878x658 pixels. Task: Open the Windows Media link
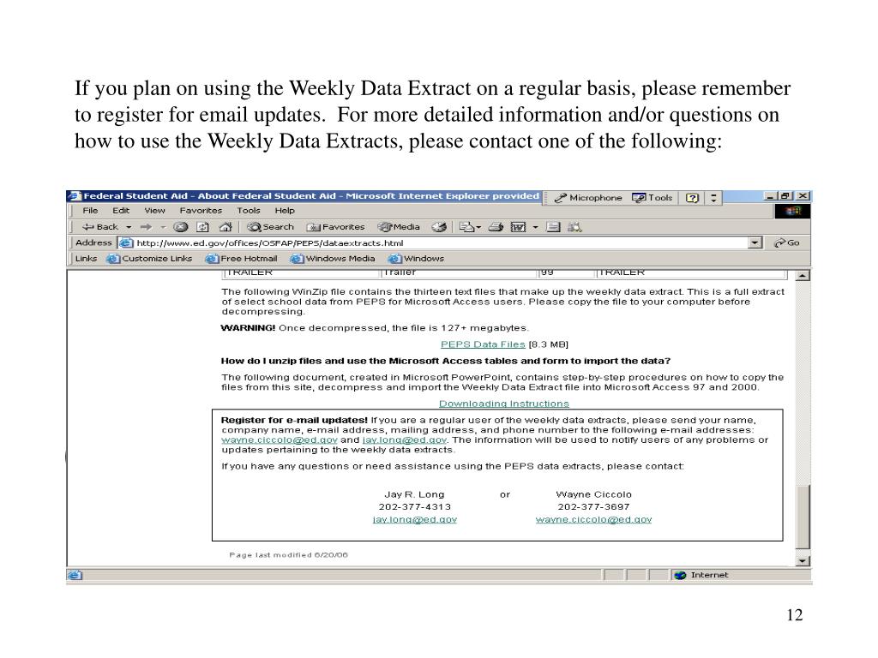[333, 259]
